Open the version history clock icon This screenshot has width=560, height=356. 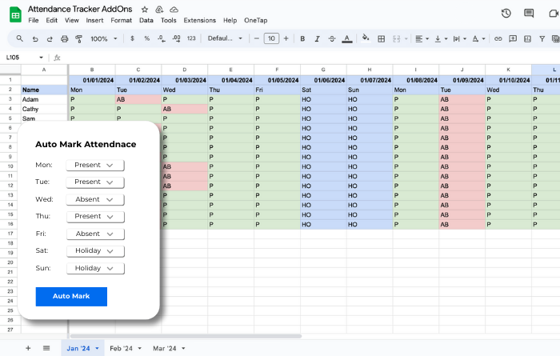click(506, 13)
